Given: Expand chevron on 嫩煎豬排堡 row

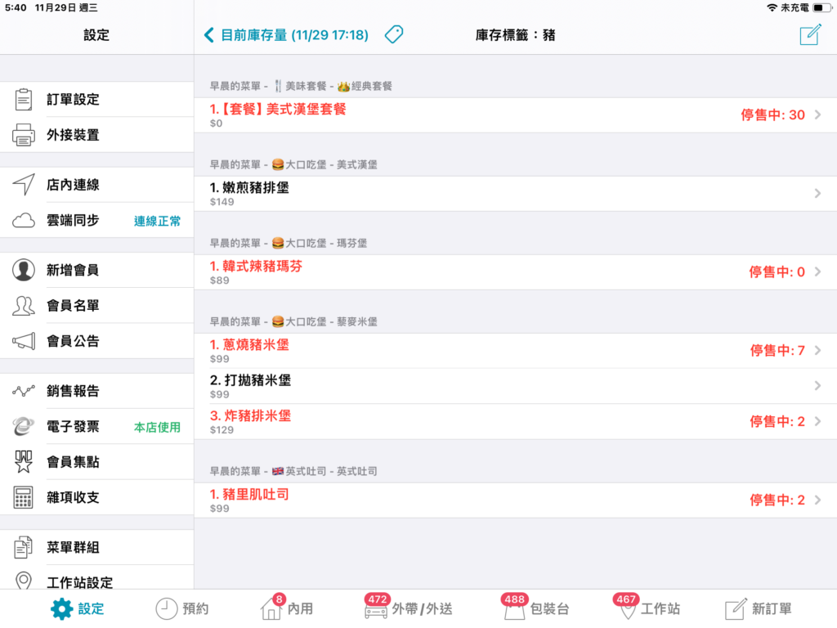Looking at the screenshot, I should pos(817,193).
